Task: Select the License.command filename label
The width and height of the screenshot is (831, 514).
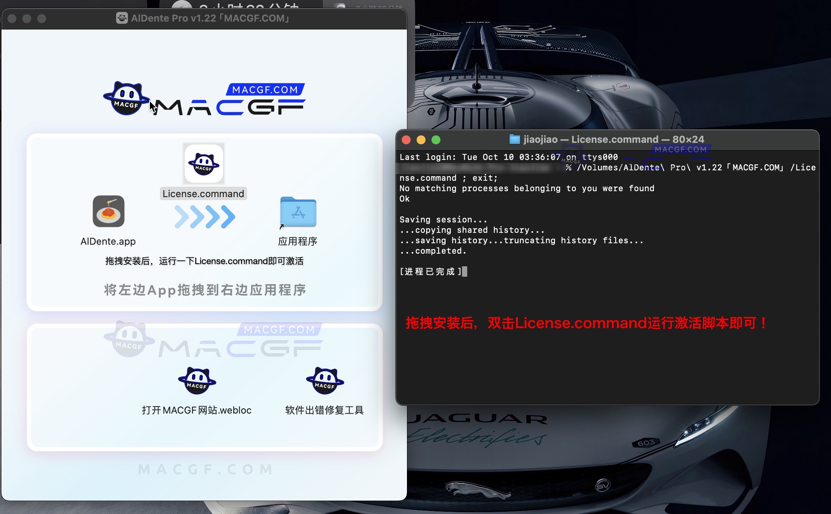Action: (x=203, y=193)
